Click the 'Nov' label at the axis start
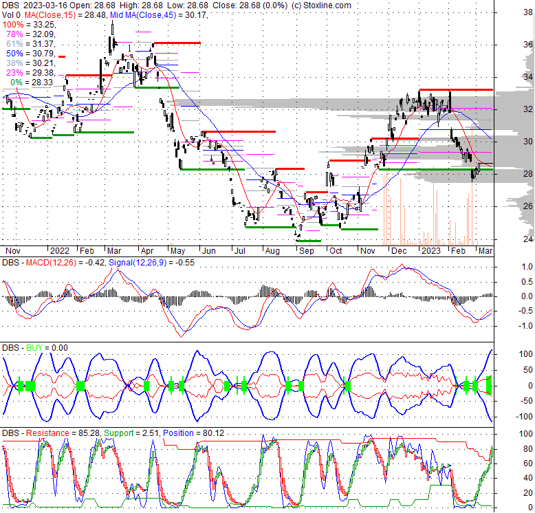 [13, 251]
